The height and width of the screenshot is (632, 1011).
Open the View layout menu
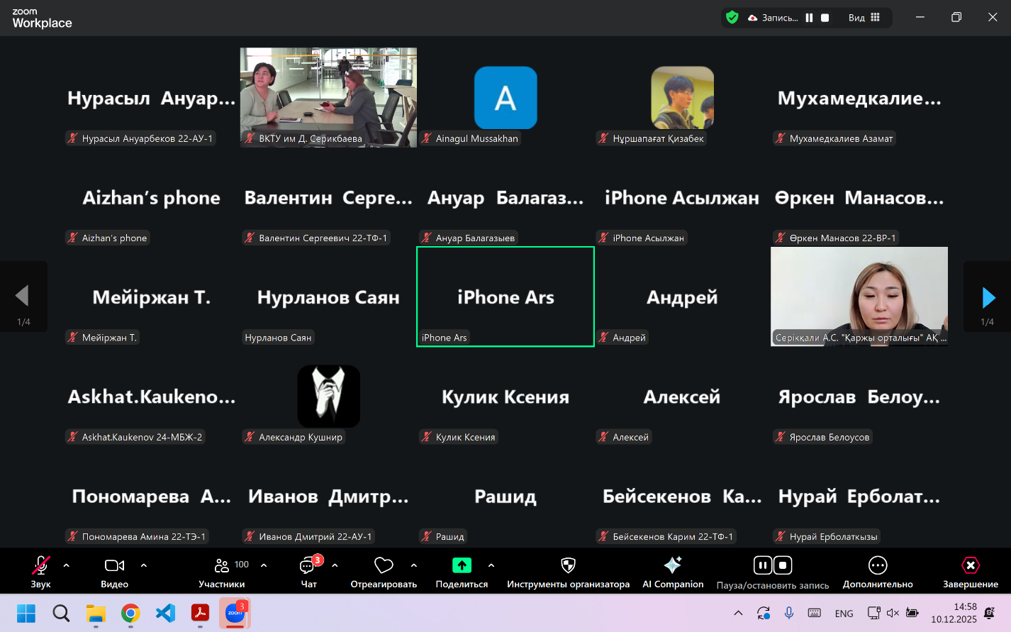click(864, 18)
